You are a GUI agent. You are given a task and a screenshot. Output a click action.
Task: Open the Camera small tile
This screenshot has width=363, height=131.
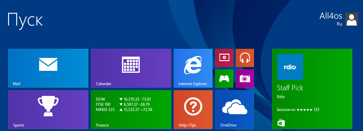point(245,79)
